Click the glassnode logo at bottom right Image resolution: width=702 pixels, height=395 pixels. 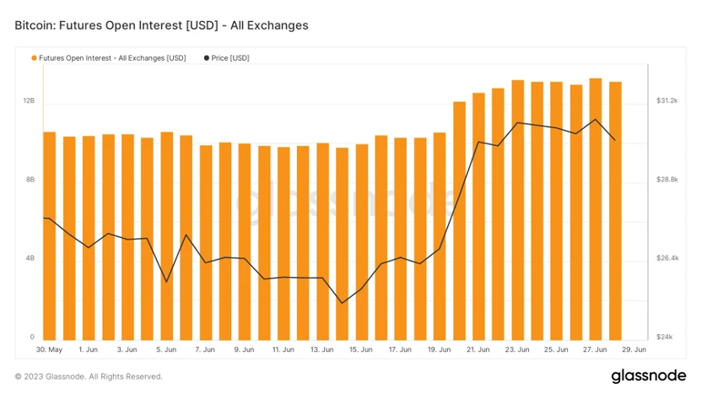click(647, 376)
